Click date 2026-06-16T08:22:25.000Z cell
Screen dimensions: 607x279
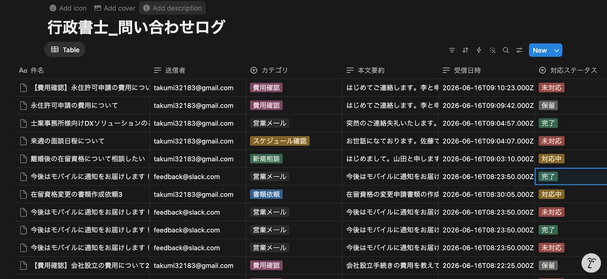click(487, 266)
